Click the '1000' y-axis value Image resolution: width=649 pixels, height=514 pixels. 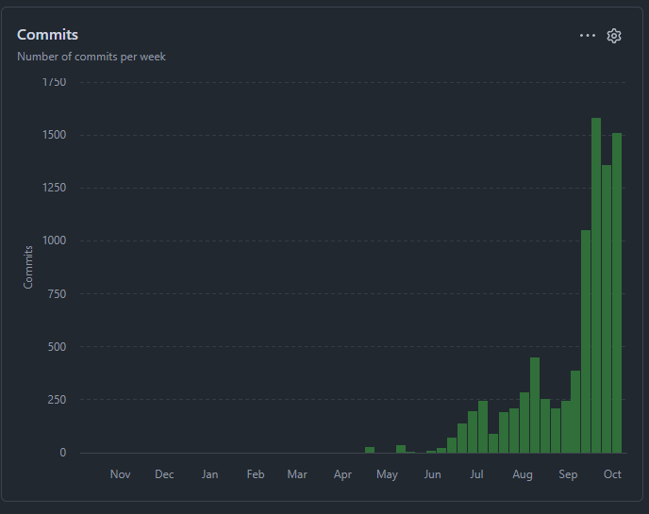pos(54,240)
